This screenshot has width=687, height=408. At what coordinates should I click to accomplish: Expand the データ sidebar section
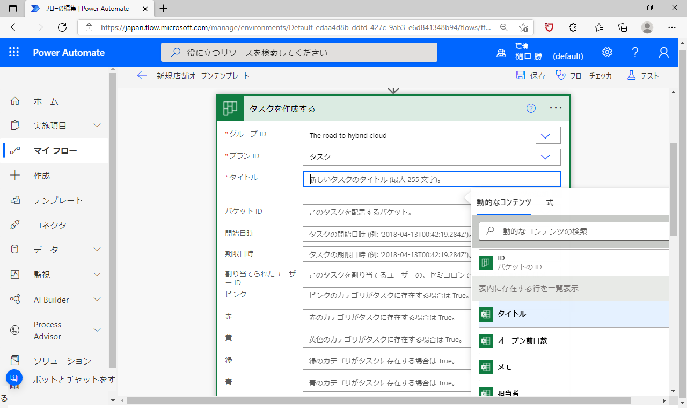tap(97, 250)
